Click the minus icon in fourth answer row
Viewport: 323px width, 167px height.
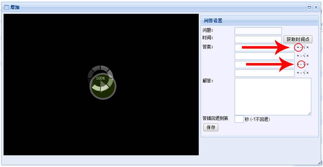pos(301,73)
